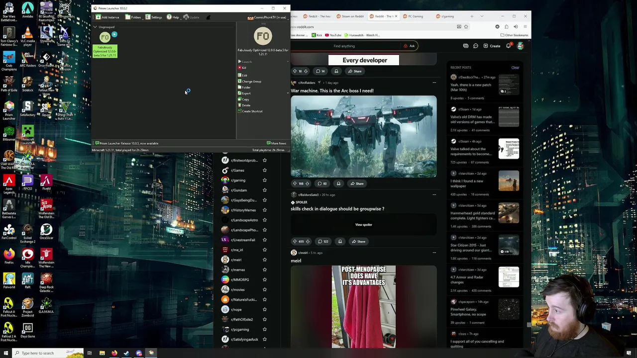Click the Ask button in Reddit search

point(410,46)
